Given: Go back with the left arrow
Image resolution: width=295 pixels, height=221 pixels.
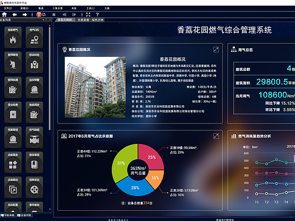Looking at the screenshot, I should (x=14, y=15).
